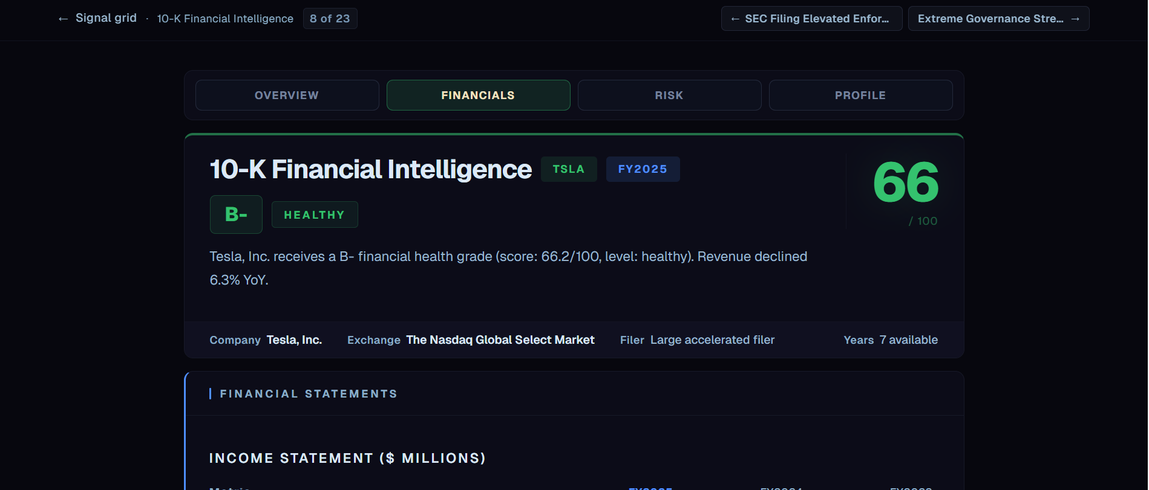Click the / 100 score denominator
Screen dimensions: 1149x490
(923, 221)
